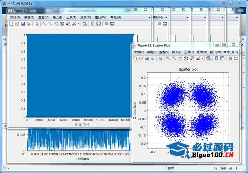Open 插入(I) menu in Figure 1
The image size is (248, 173).
click(x=57, y=17)
